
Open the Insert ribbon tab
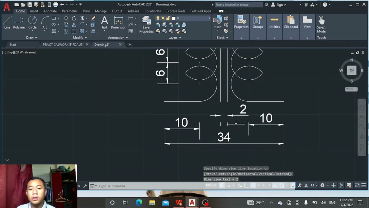pos(34,11)
